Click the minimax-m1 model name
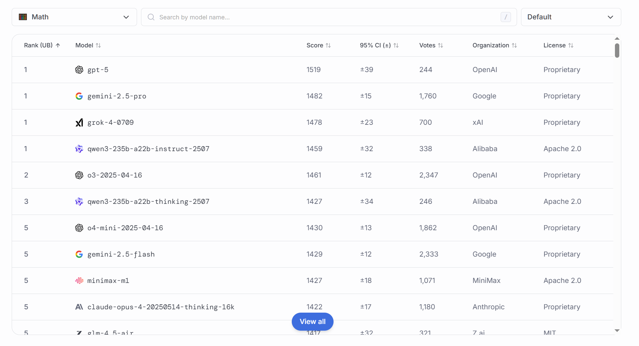 (x=108, y=281)
